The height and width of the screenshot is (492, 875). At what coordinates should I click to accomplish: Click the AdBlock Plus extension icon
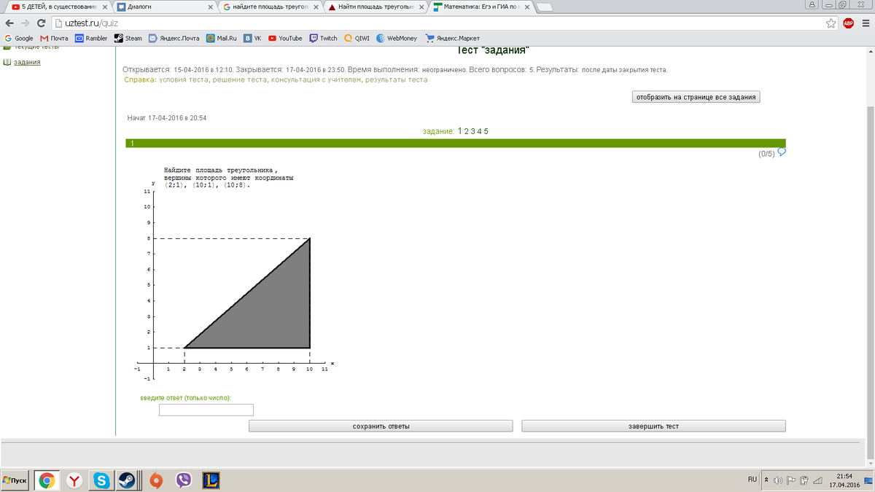[x=848, y=23]
